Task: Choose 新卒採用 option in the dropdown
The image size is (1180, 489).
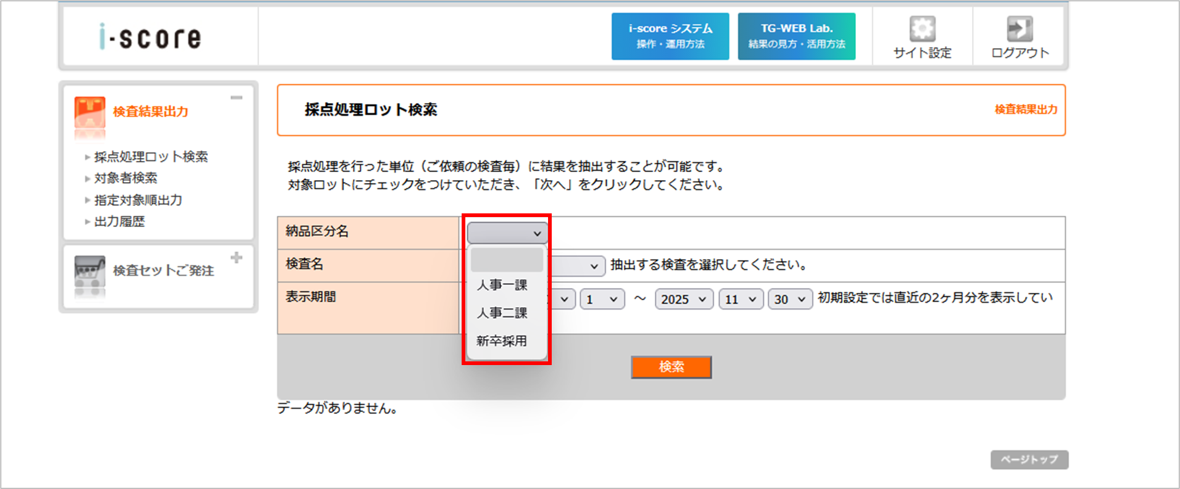Action: click(502, 340)
